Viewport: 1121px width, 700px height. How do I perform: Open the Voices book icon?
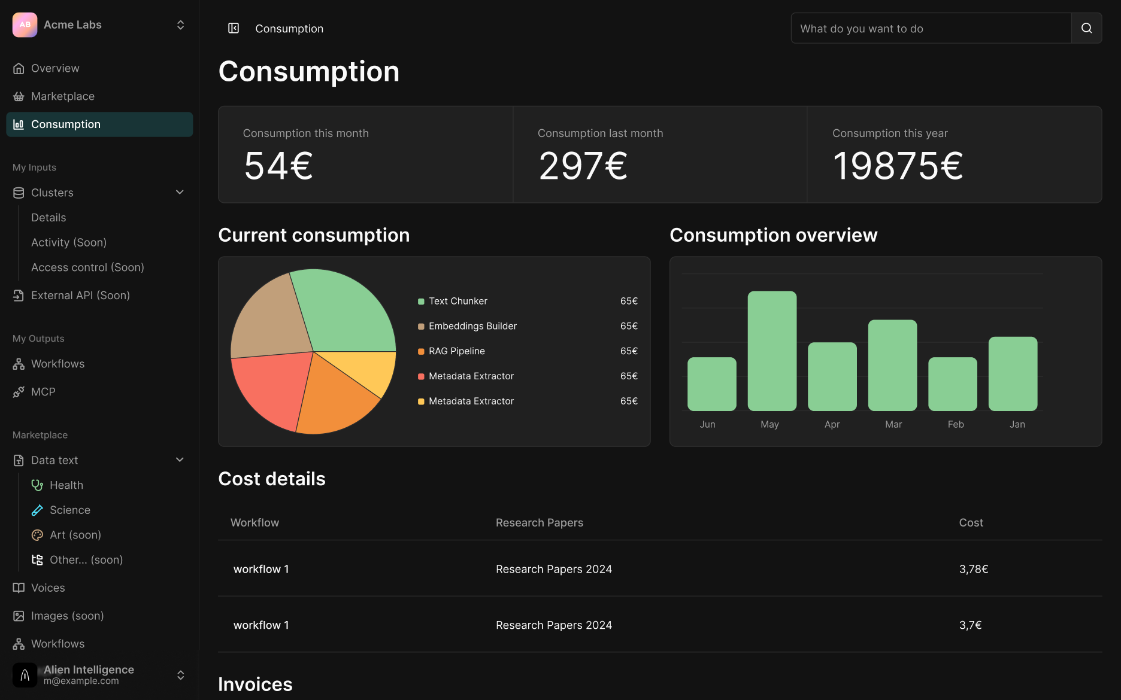pos(19,588)
